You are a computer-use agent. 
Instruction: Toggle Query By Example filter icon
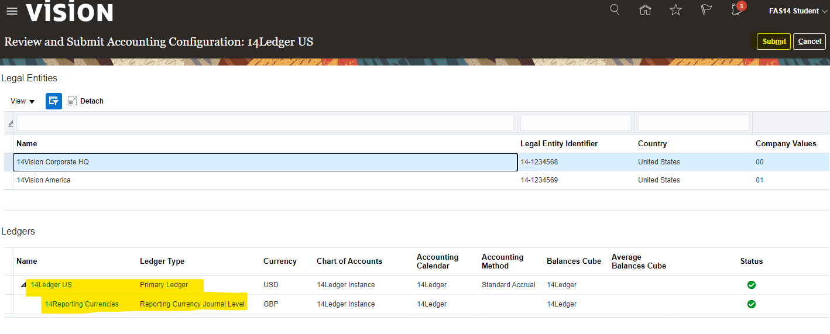pos(54,101)
